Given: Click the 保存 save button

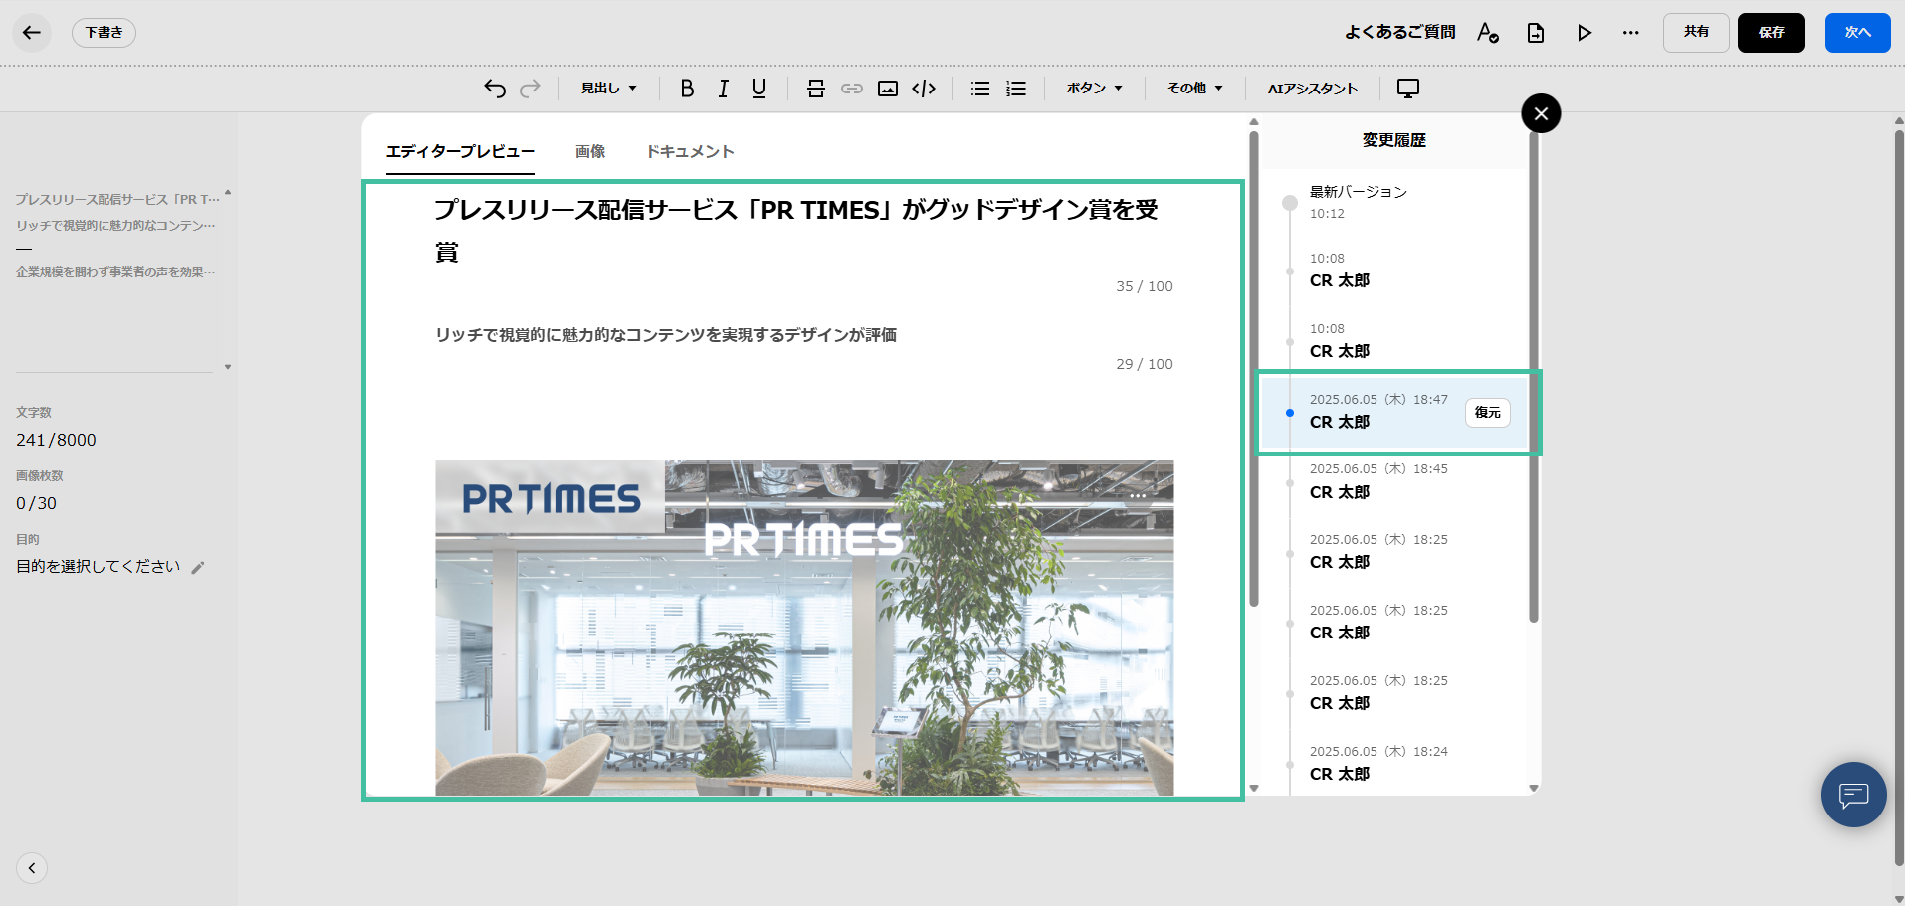Looking at the screenshot, I should pos(1771,33).
